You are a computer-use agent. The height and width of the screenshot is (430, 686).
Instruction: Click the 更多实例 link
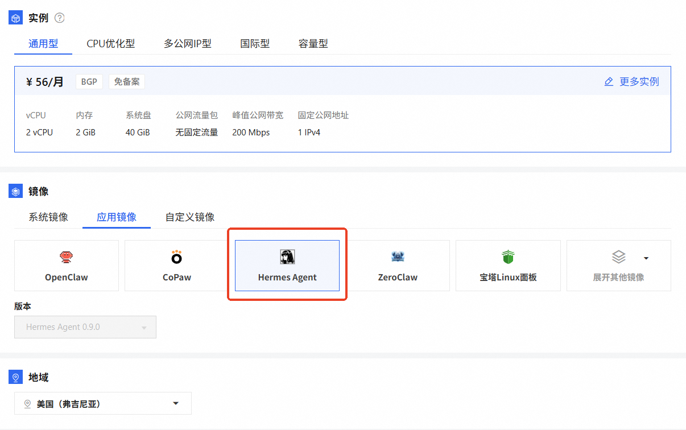tap(639, 82)
